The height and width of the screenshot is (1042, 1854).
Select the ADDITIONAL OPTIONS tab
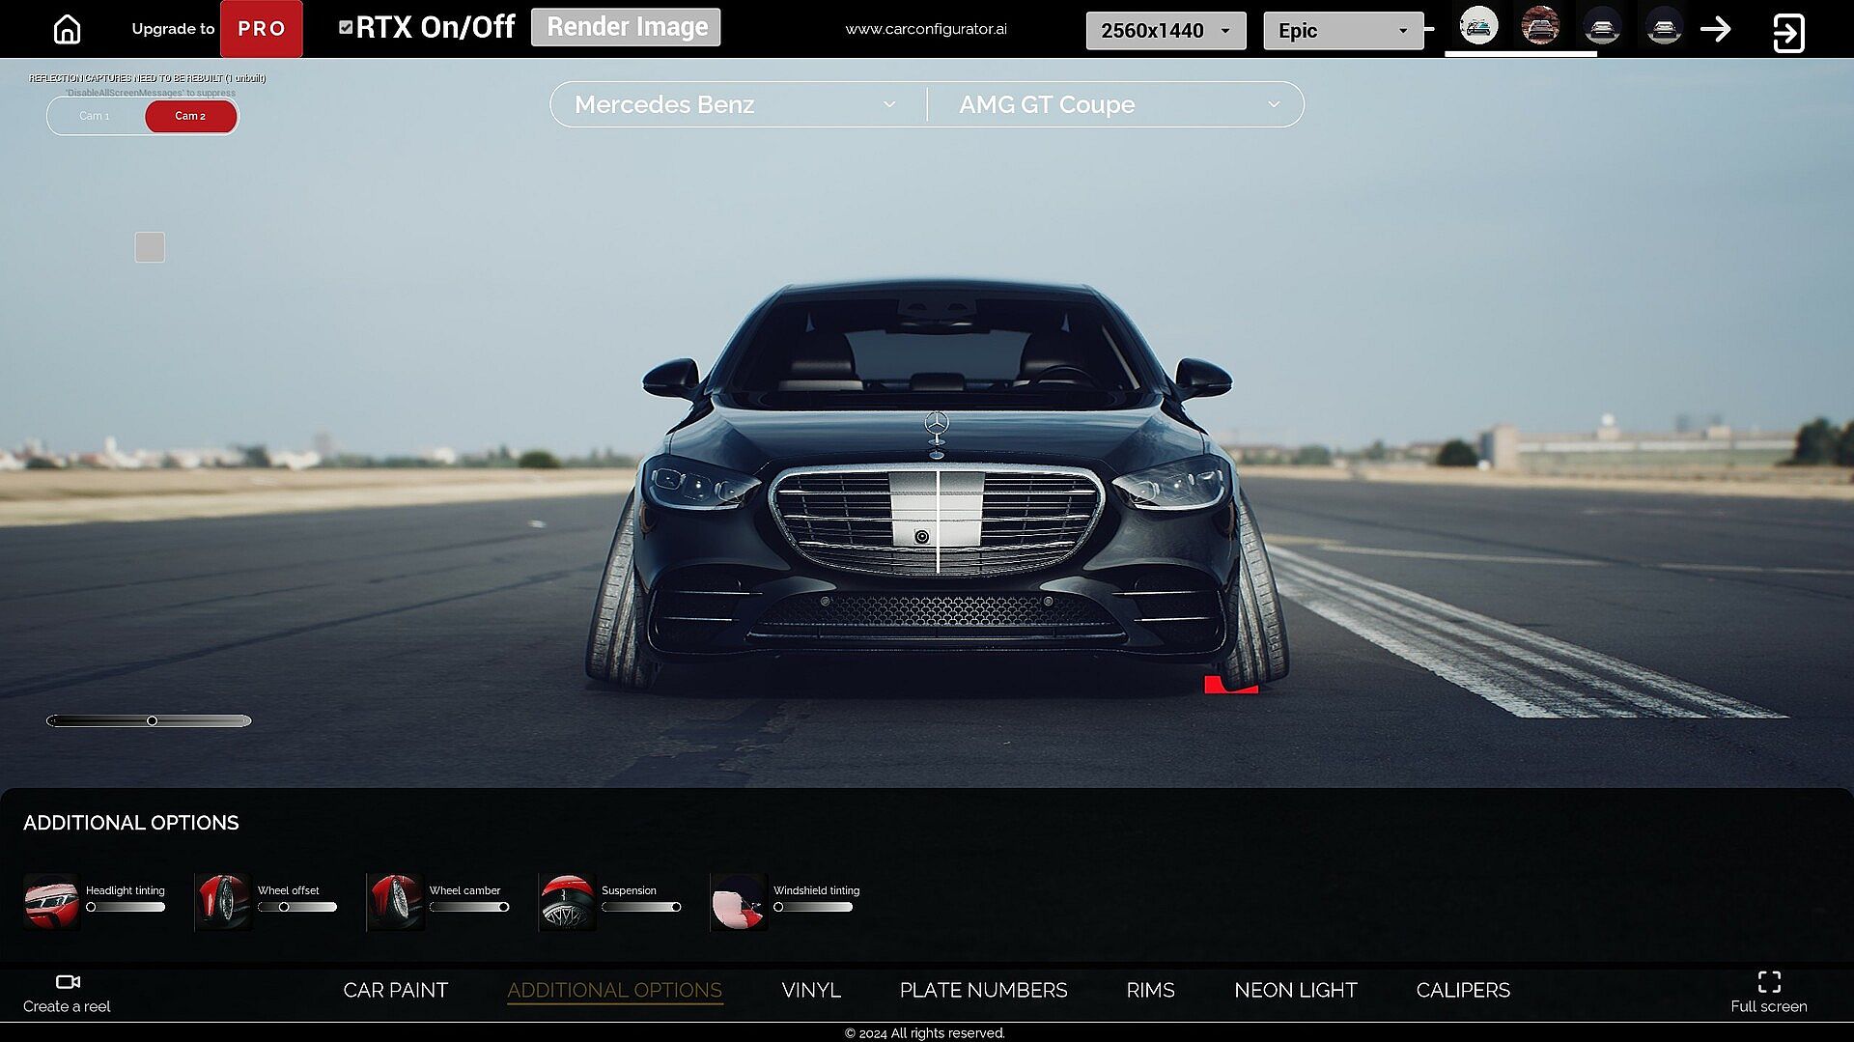[x=614, y=990]
